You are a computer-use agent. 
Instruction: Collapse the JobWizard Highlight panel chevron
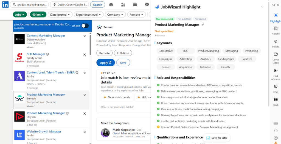(x=262, y=7)
